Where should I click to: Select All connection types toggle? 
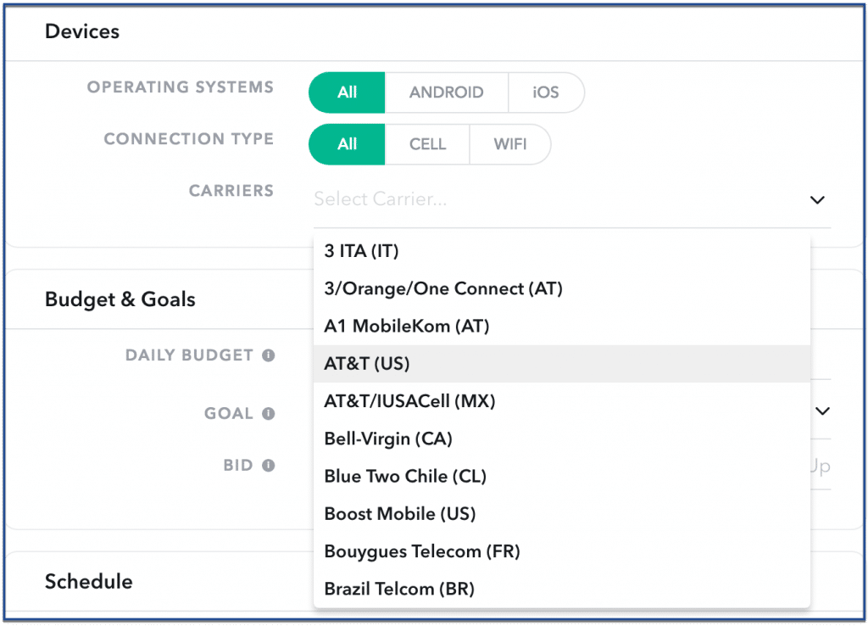point(347,144)
